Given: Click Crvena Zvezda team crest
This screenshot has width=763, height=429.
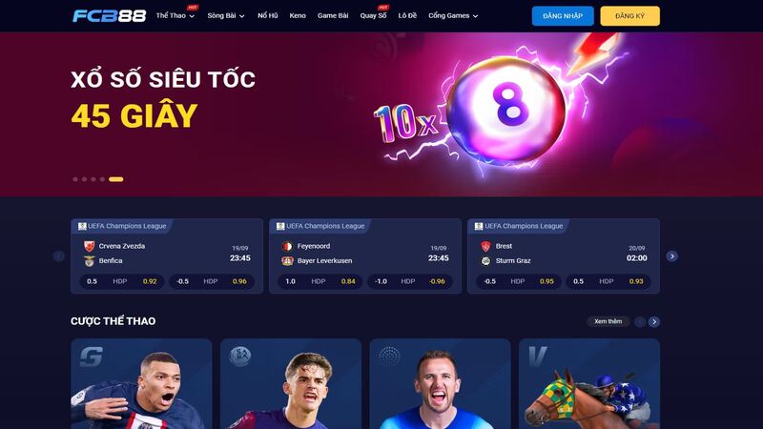Looking at the screenshot, I should tap(89, 246).
